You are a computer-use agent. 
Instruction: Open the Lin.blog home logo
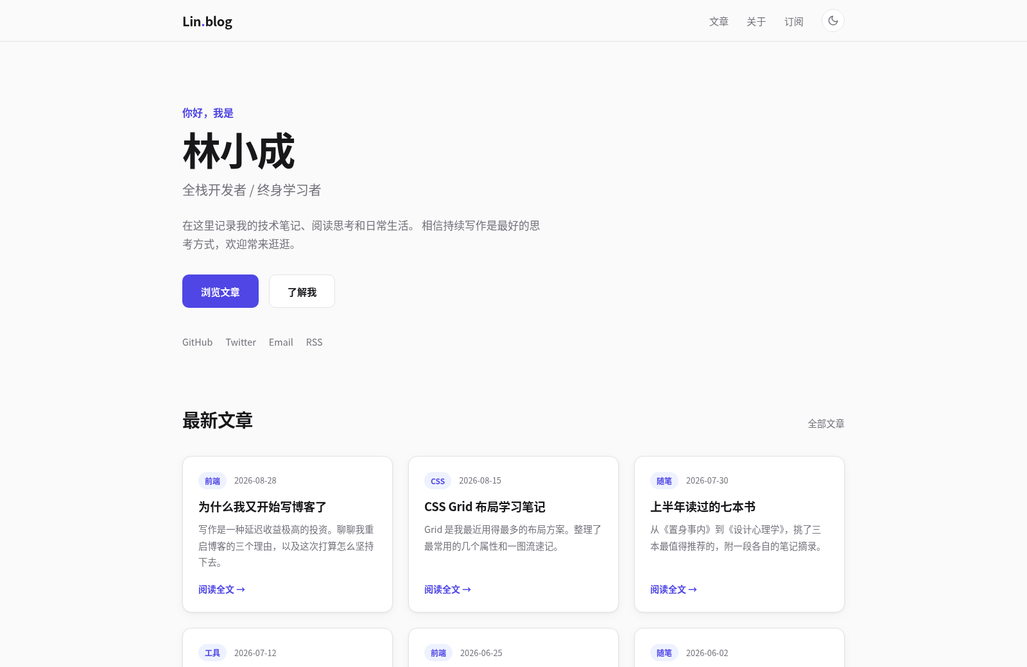click(207, 21)
